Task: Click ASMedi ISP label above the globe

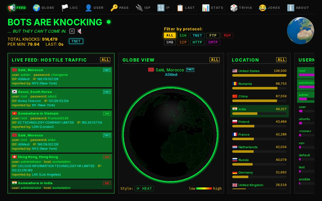Action: coord(171,75)
